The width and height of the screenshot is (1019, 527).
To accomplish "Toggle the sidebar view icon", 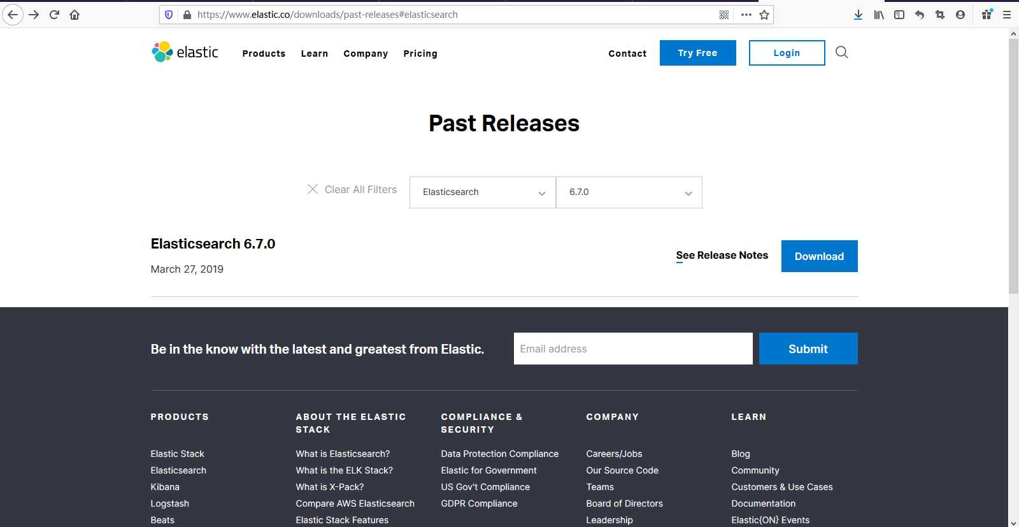I will 899,15.
